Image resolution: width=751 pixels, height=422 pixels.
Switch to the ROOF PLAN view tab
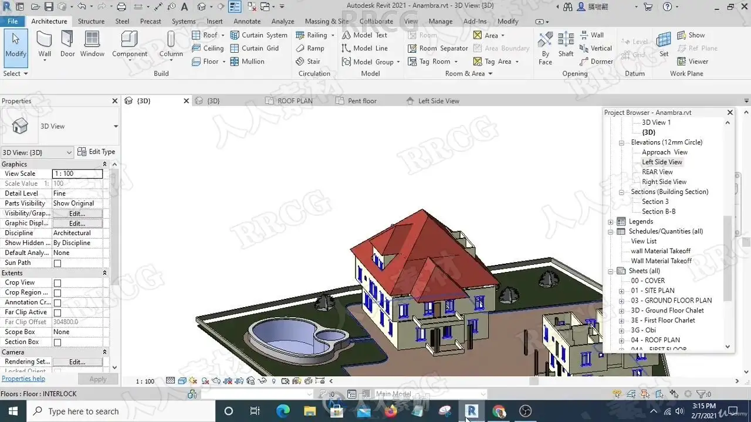coord(295,101)
